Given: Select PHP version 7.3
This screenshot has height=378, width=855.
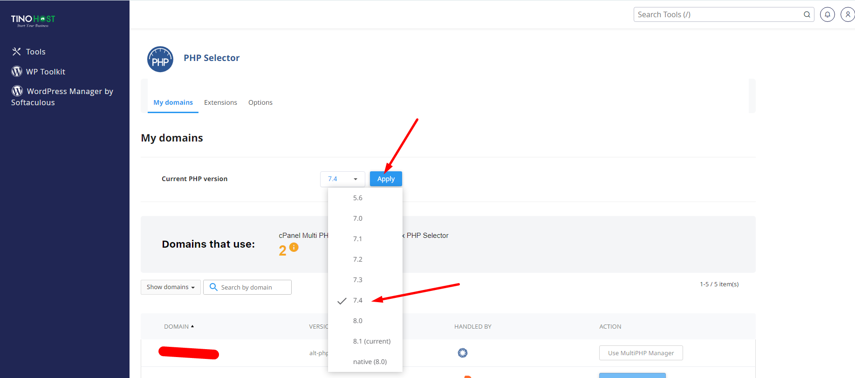Looking at the screenshot, I should 365,280.
